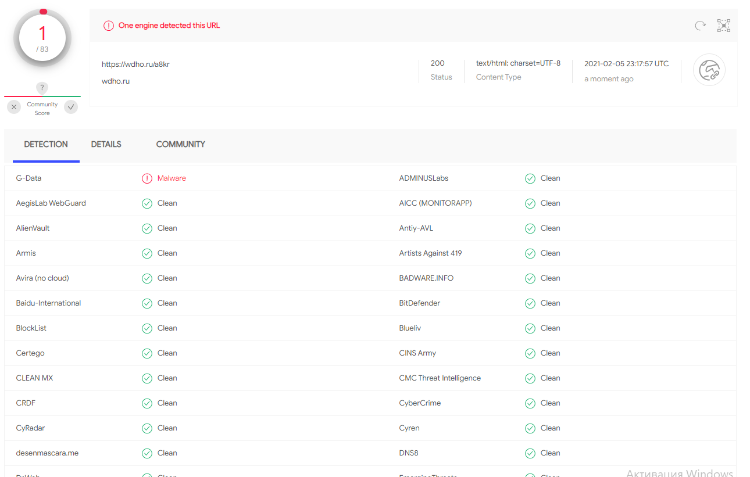
Task: Click the G-Data engine name
Action: click(x=29, y=178)
